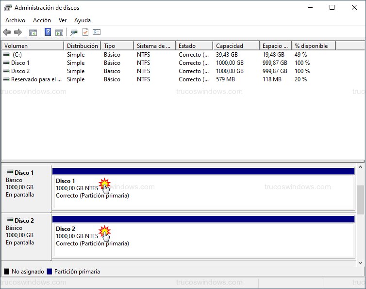Open the Acción menu
Viewport: 366px width, 289px height.
42,20
